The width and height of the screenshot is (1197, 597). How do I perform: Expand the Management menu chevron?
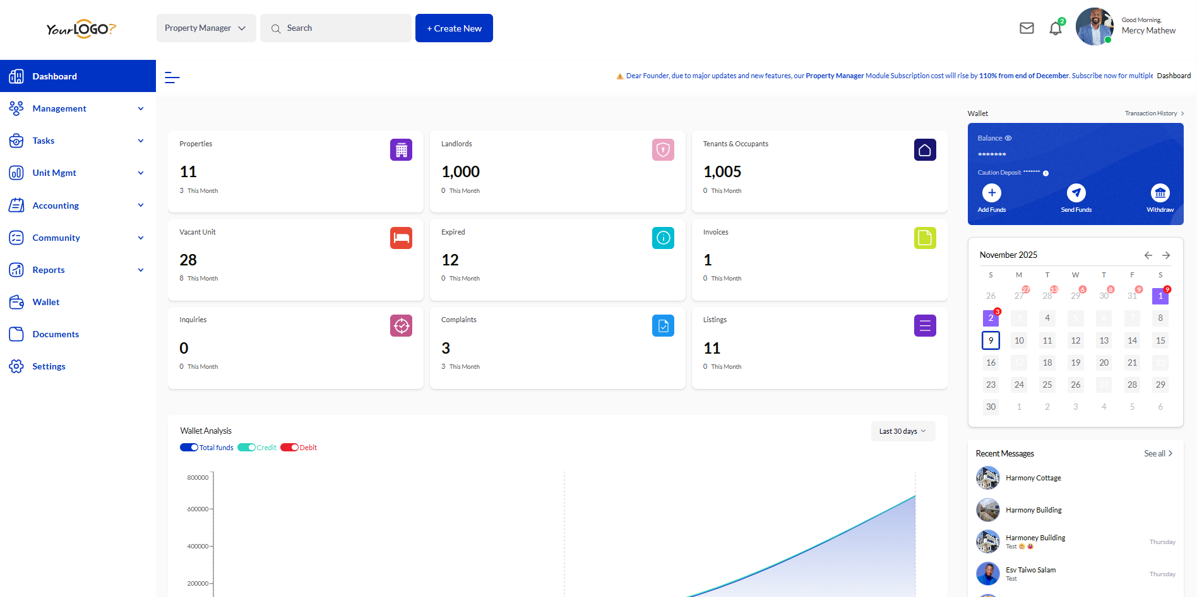[141, 108]
